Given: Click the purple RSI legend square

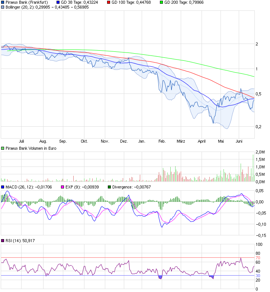Looking at the screenshot, I should pos(3,241).
